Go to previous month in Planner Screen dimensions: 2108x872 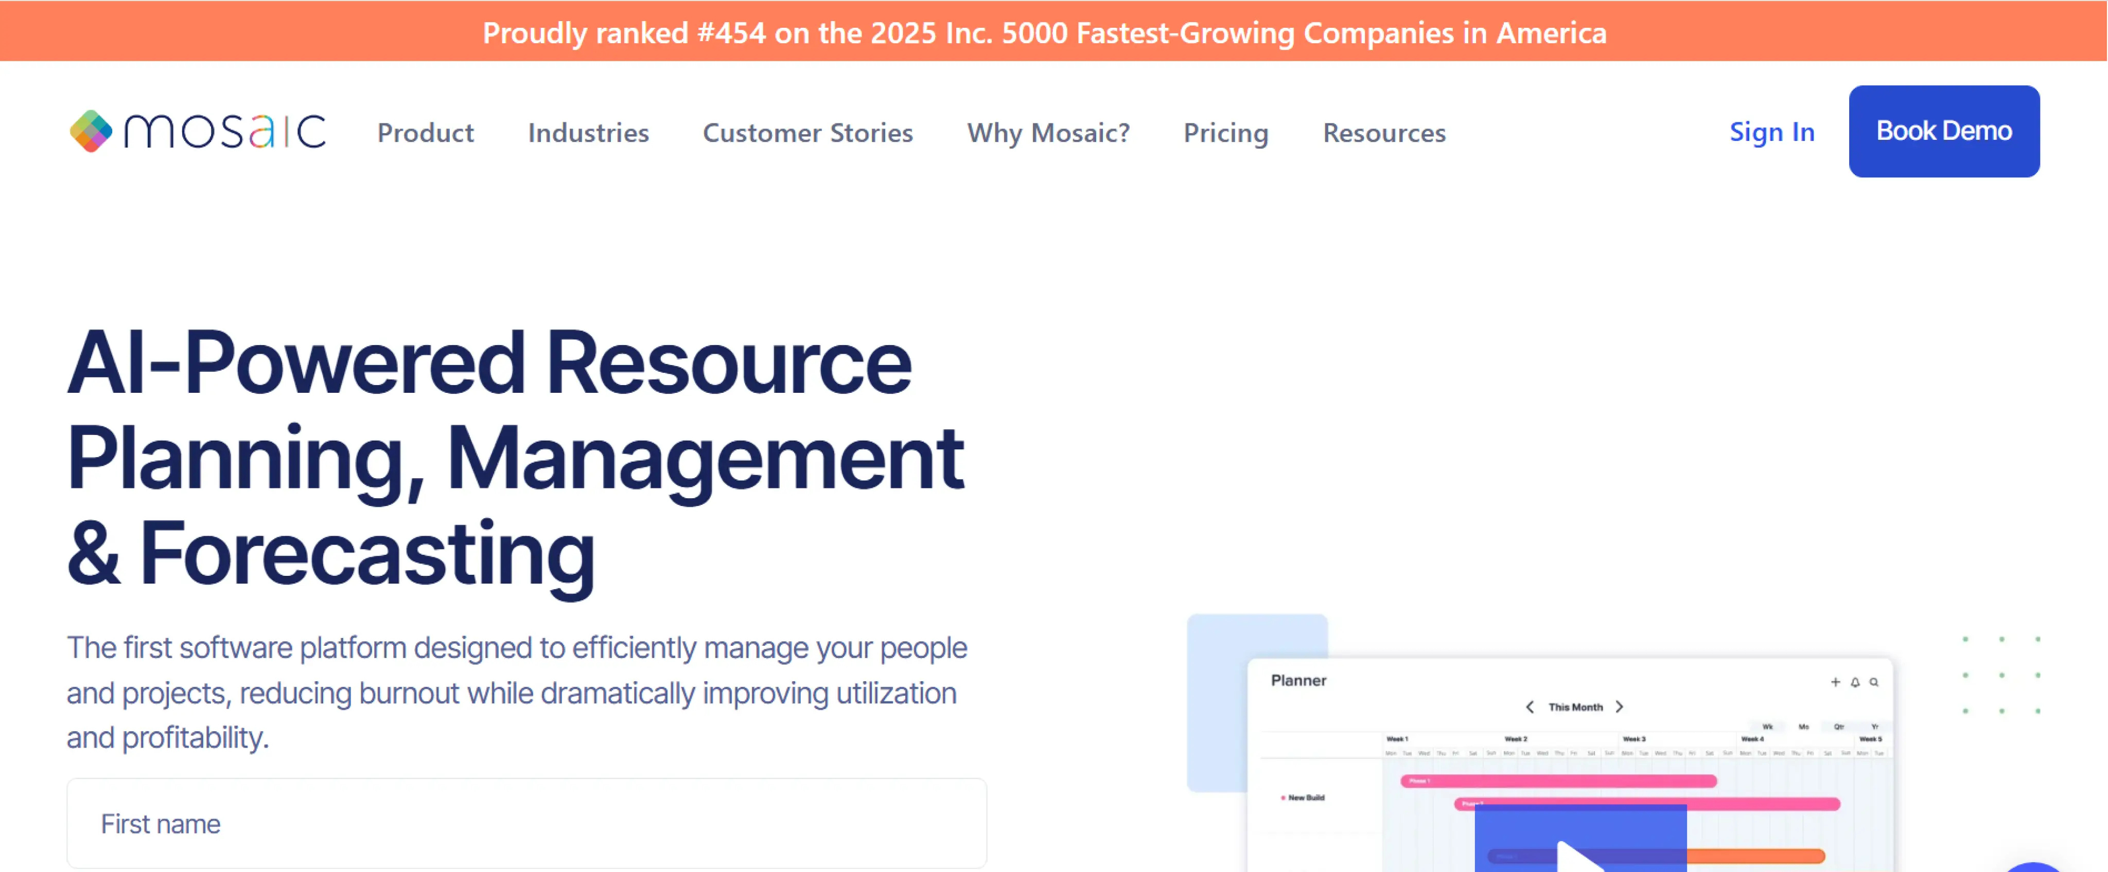coord(1530,707)
